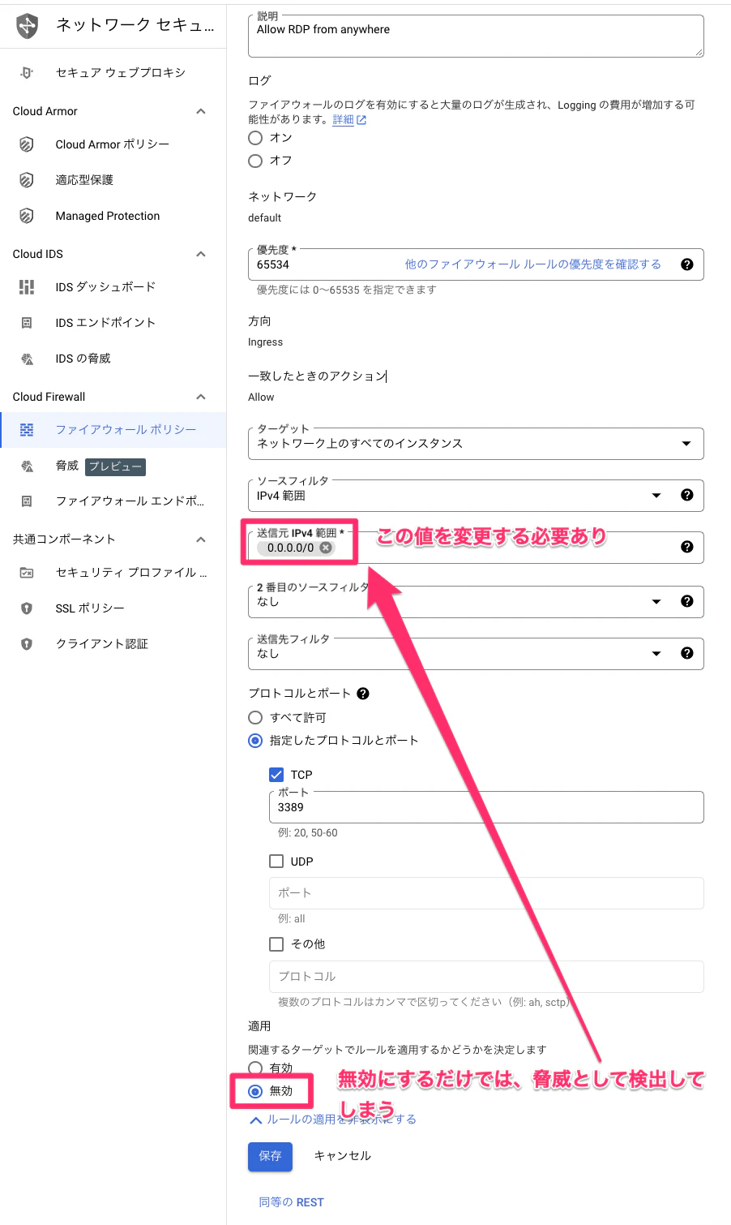Click the IDS ダッシュボード icon
Screen dimensions: 731x1225
[x=27, y=287]
